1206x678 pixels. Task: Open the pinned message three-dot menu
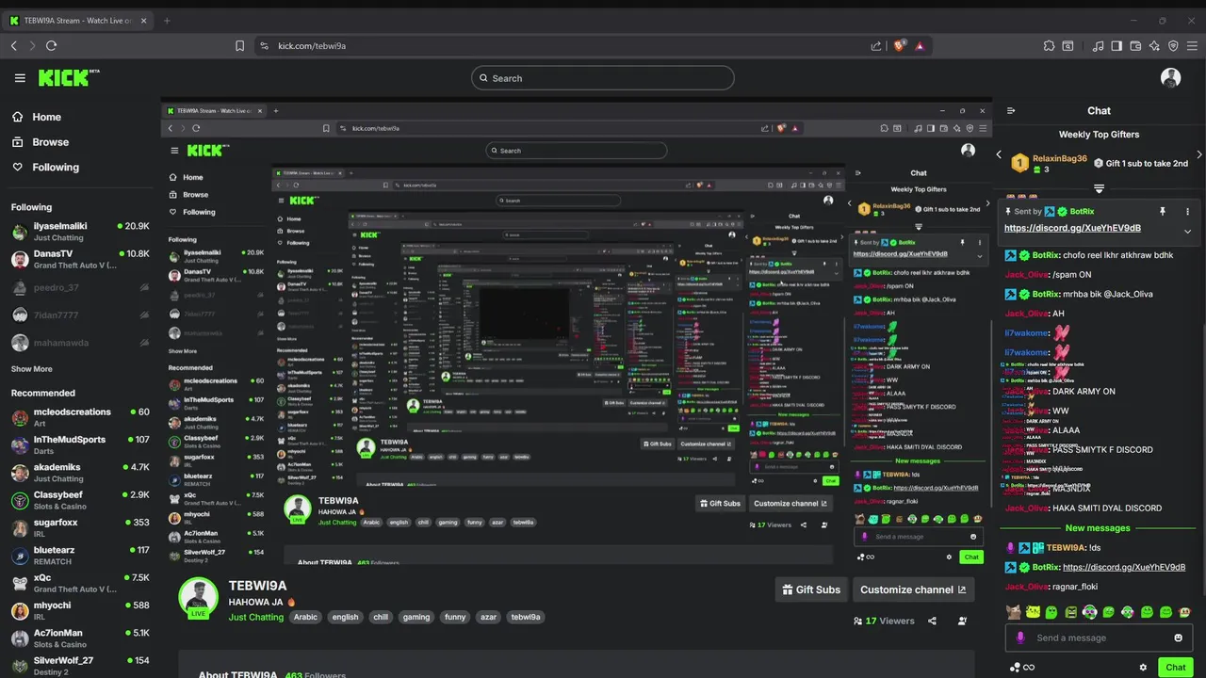[1187, 212]
